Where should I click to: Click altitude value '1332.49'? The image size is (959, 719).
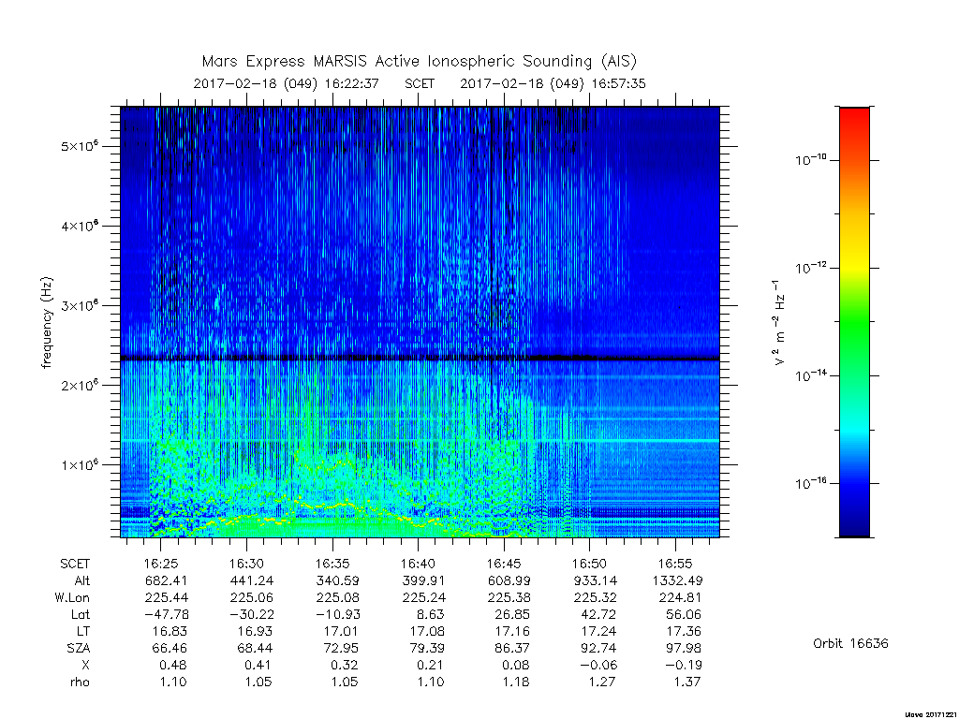pos(677,580)
